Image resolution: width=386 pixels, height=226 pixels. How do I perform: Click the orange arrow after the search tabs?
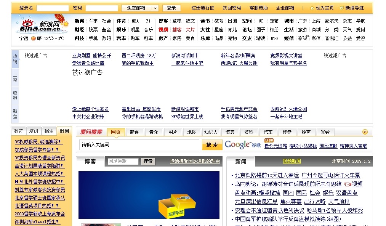365,132
